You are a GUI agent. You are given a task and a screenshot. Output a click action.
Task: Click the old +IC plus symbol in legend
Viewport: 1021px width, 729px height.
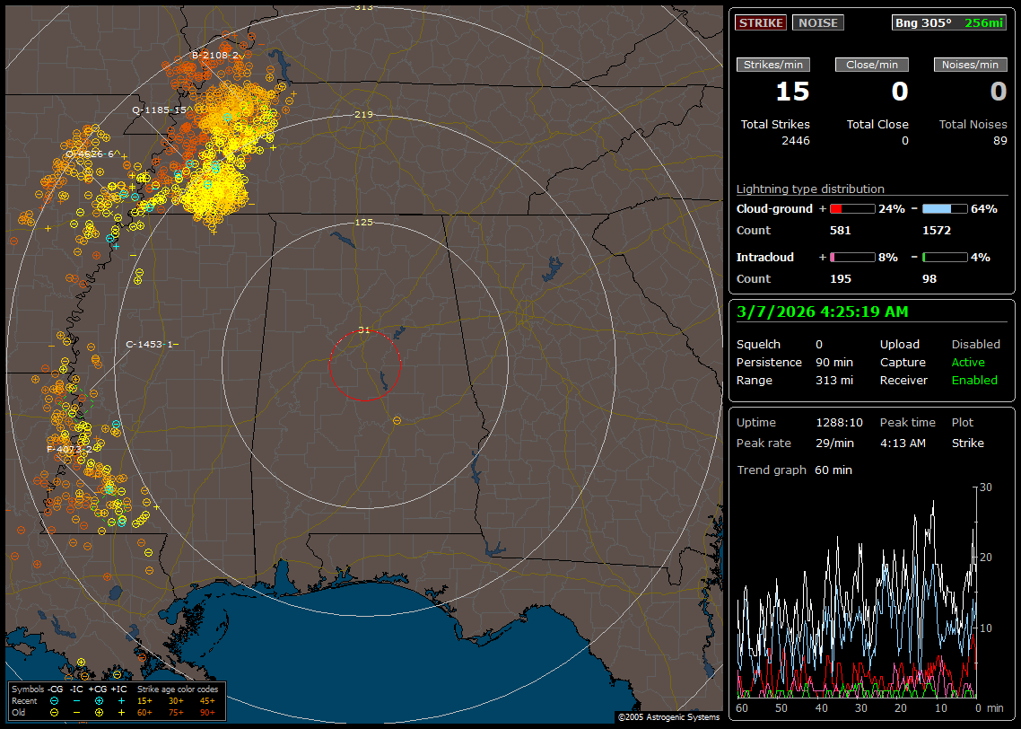coord(121,712)
